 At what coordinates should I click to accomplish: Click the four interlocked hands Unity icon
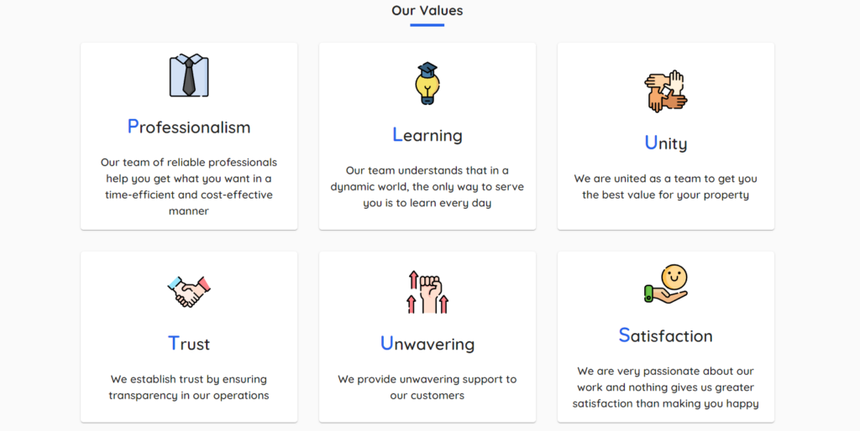click(x=666, y=91)
